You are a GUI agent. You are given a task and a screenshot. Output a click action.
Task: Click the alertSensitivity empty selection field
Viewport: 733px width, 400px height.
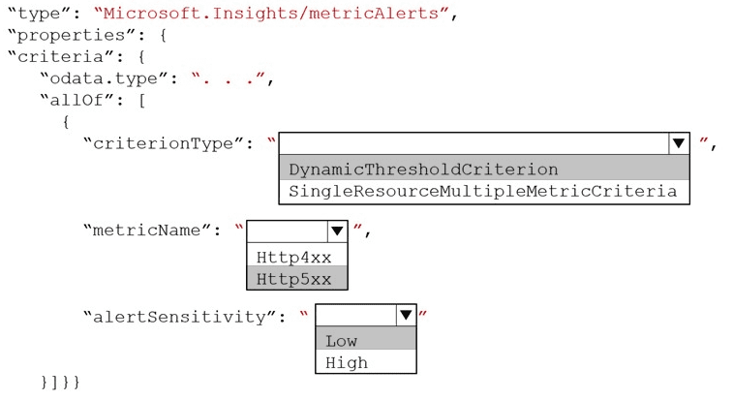[355, 315]
